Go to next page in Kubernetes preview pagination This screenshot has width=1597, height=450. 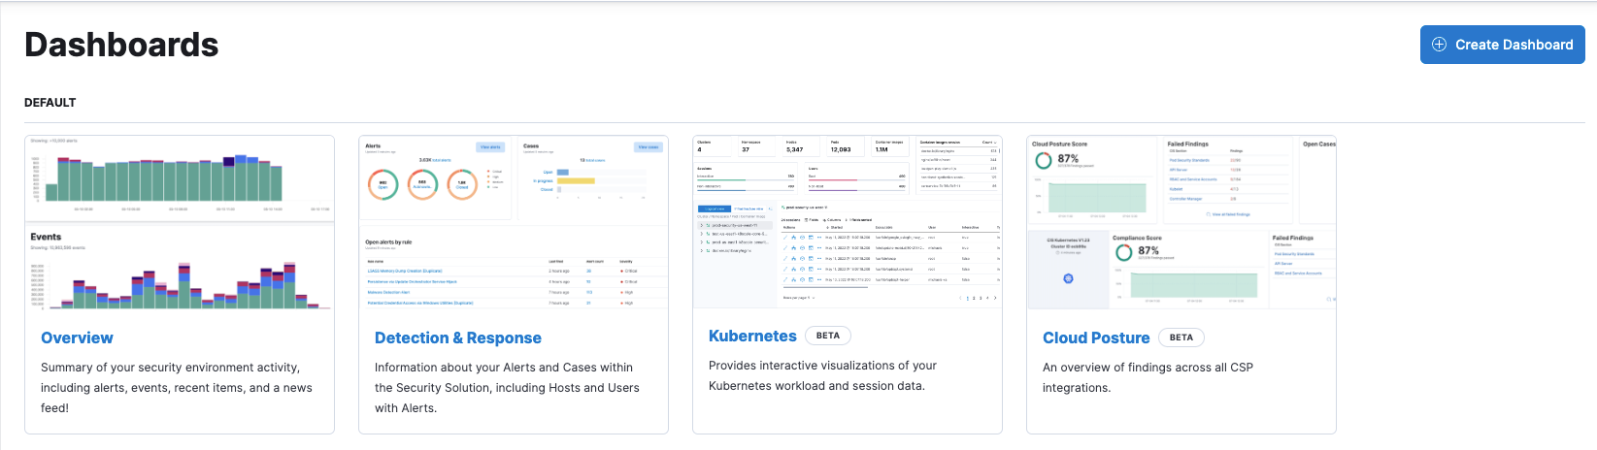pos(995,298)
